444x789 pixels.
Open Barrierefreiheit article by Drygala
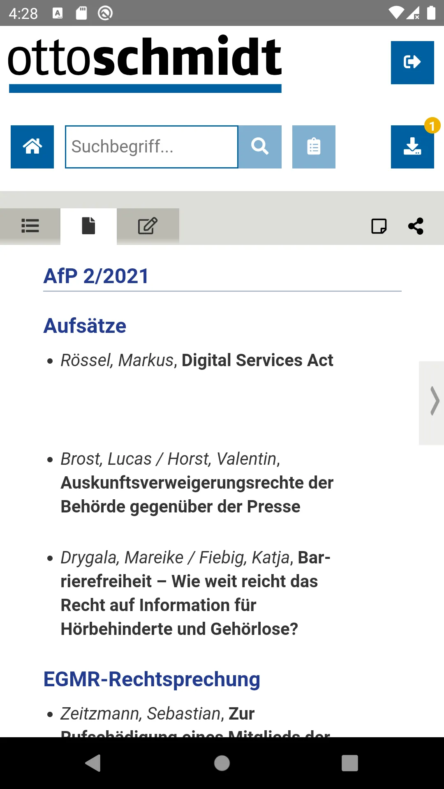coord(196,593)
